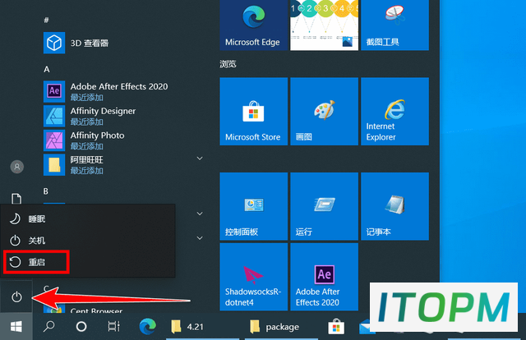The width and height of the screenshot is (526, 340).
Task: Expand the first folder chevron under section B
Action: [200, 214]
